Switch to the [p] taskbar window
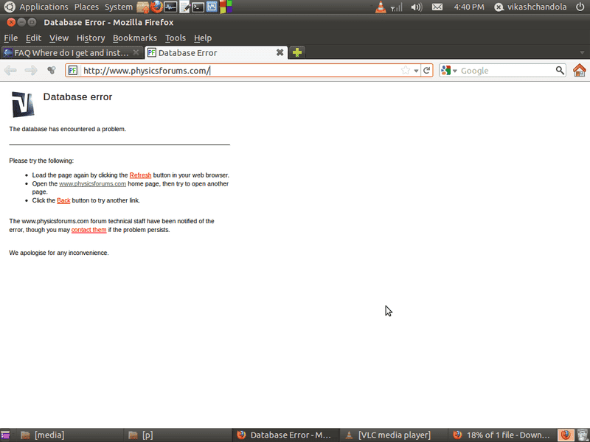The width and height of the screenshot is (590, 442). (177, 435)
